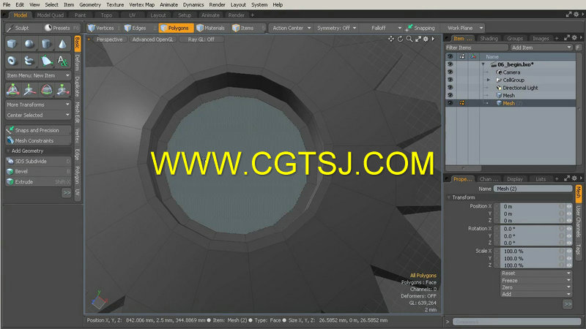Image resolution: width=586 pixels, height=329 pixels.
Task: Open the Falloff dropdown
Action: click(x=383, y=28)
